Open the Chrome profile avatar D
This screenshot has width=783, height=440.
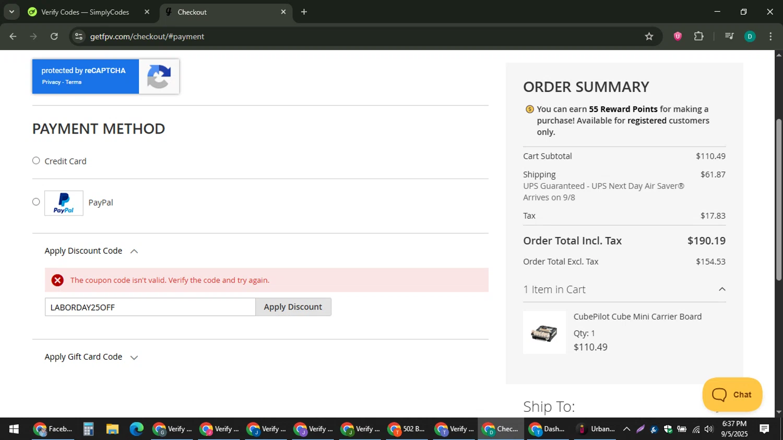tap(750, 37)
